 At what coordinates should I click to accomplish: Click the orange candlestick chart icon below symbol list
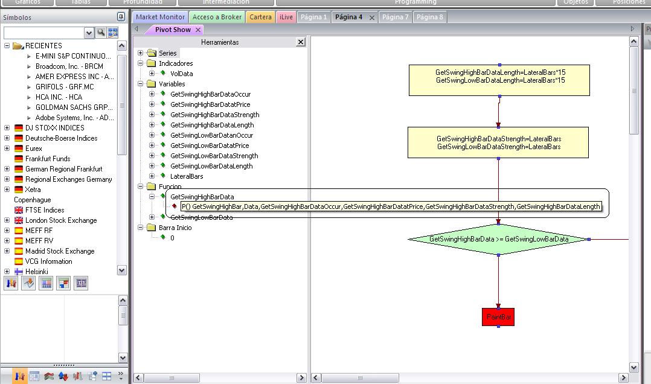11,283
